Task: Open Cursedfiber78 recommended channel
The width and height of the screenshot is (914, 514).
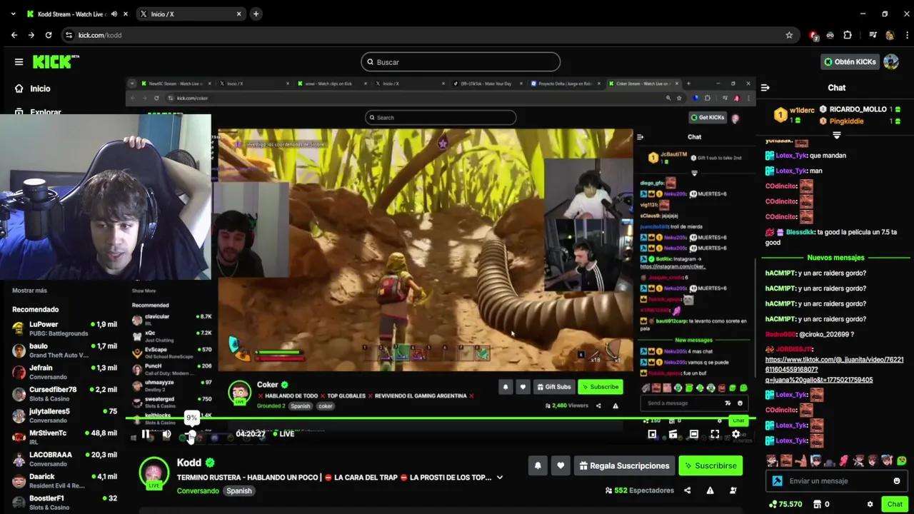Action: pyautogui.click(x=64, y=394)
